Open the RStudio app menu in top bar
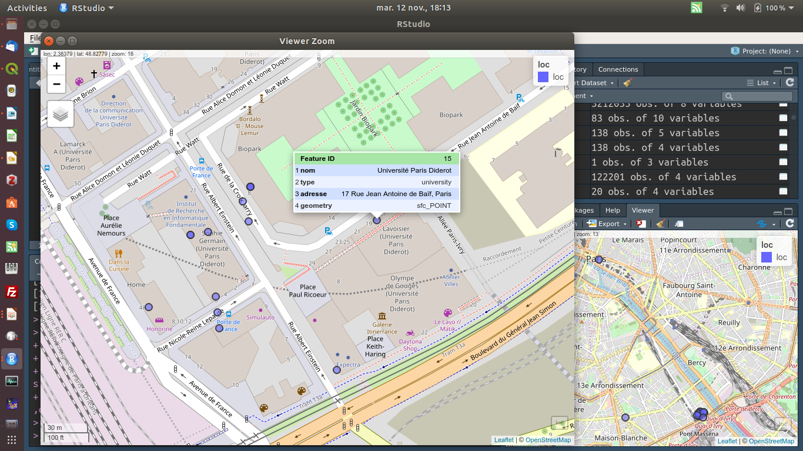This screenshot has height=451, width=803. tap(87, 8)
